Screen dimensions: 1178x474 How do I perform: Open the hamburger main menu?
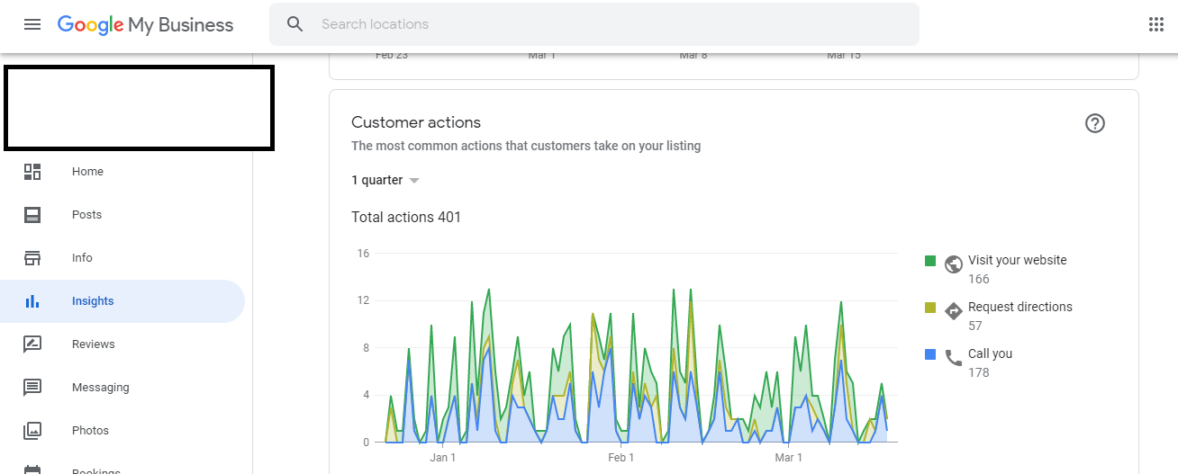[32, 24]
